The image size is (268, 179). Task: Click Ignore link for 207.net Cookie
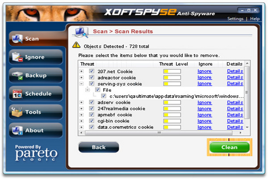click(205, 71)
